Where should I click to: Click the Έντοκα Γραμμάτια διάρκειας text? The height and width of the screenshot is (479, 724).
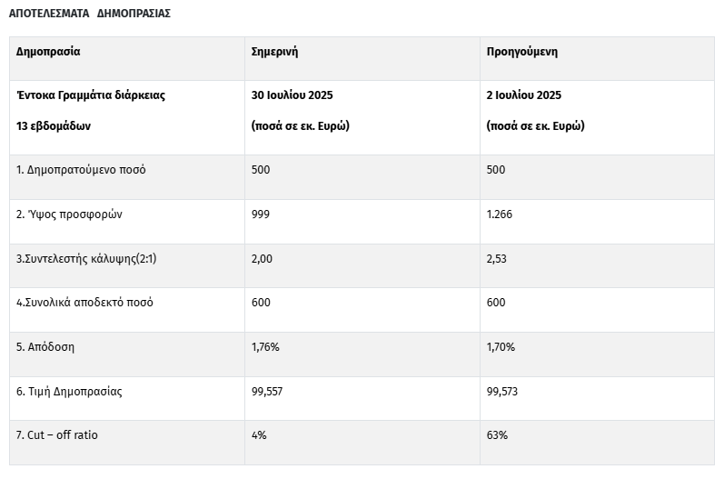(x=91, y=95)
